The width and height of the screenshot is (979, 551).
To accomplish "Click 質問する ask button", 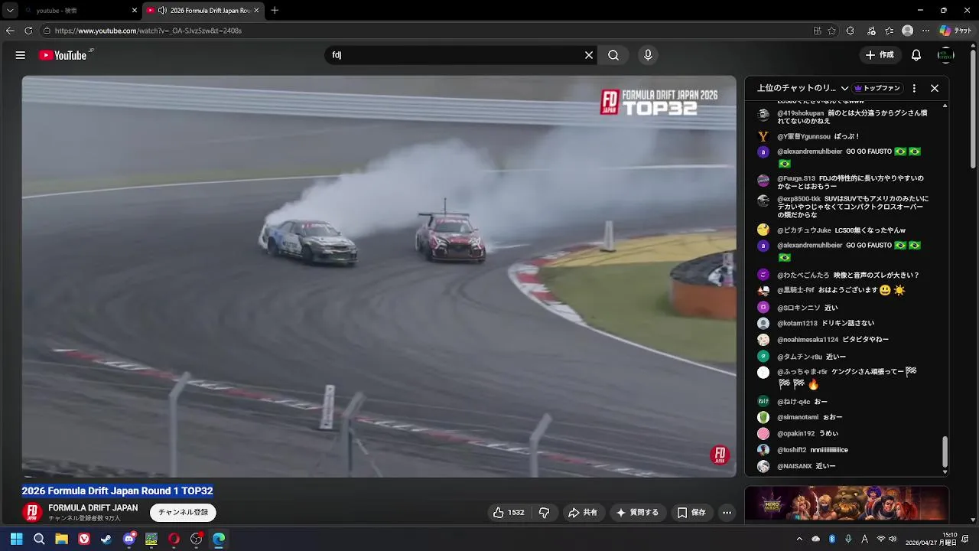I will click(638, 513).
